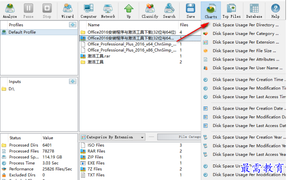The image size is (287, 180).
Task: Open the Search tool
Action: (x=169, y=11)
